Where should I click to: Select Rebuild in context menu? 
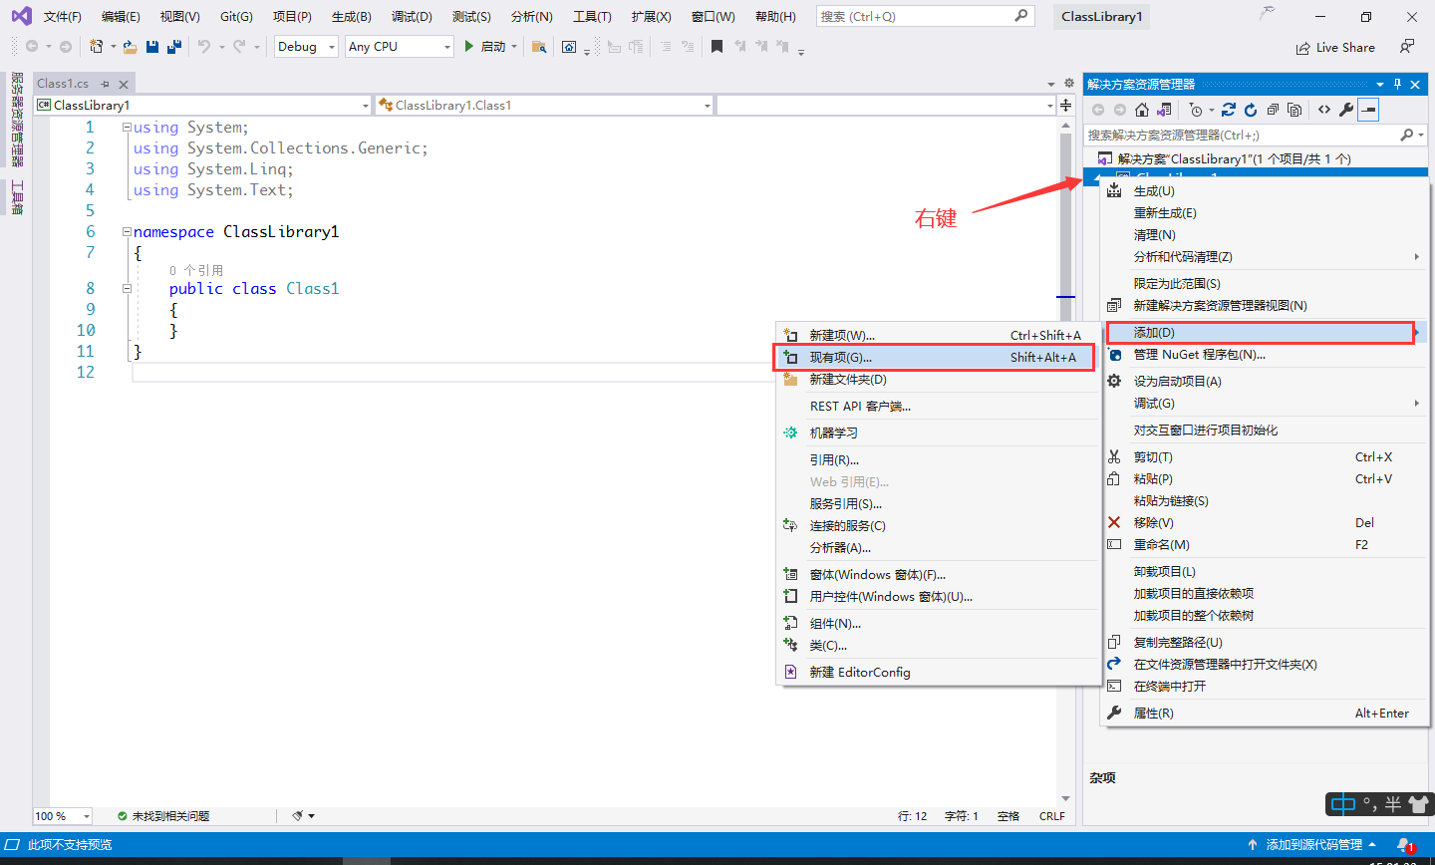(x=1266, y=212)
